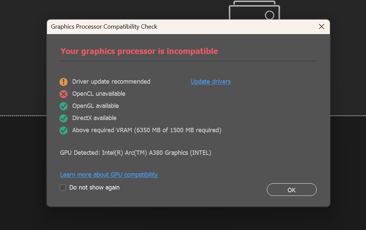
Task: Click the Above required VRAM status line
Action: [x=147, y=130]
